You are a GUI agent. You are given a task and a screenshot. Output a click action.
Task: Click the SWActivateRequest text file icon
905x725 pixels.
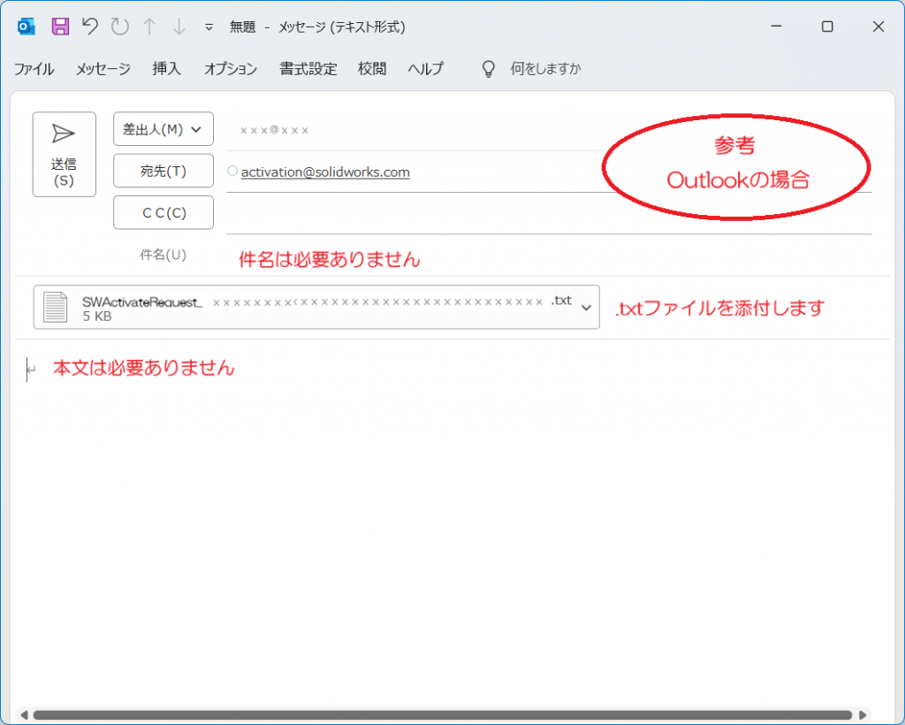point(56,307)
